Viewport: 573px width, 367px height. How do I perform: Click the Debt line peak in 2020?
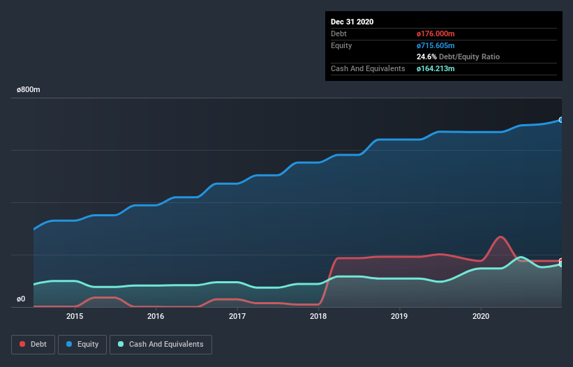(x=500, y=237)
